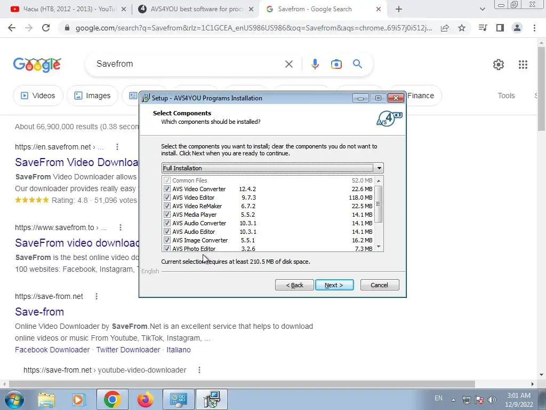Reload the Google search page
The image size is (546, 410).
pyautogui.click(x=46, y=28)
